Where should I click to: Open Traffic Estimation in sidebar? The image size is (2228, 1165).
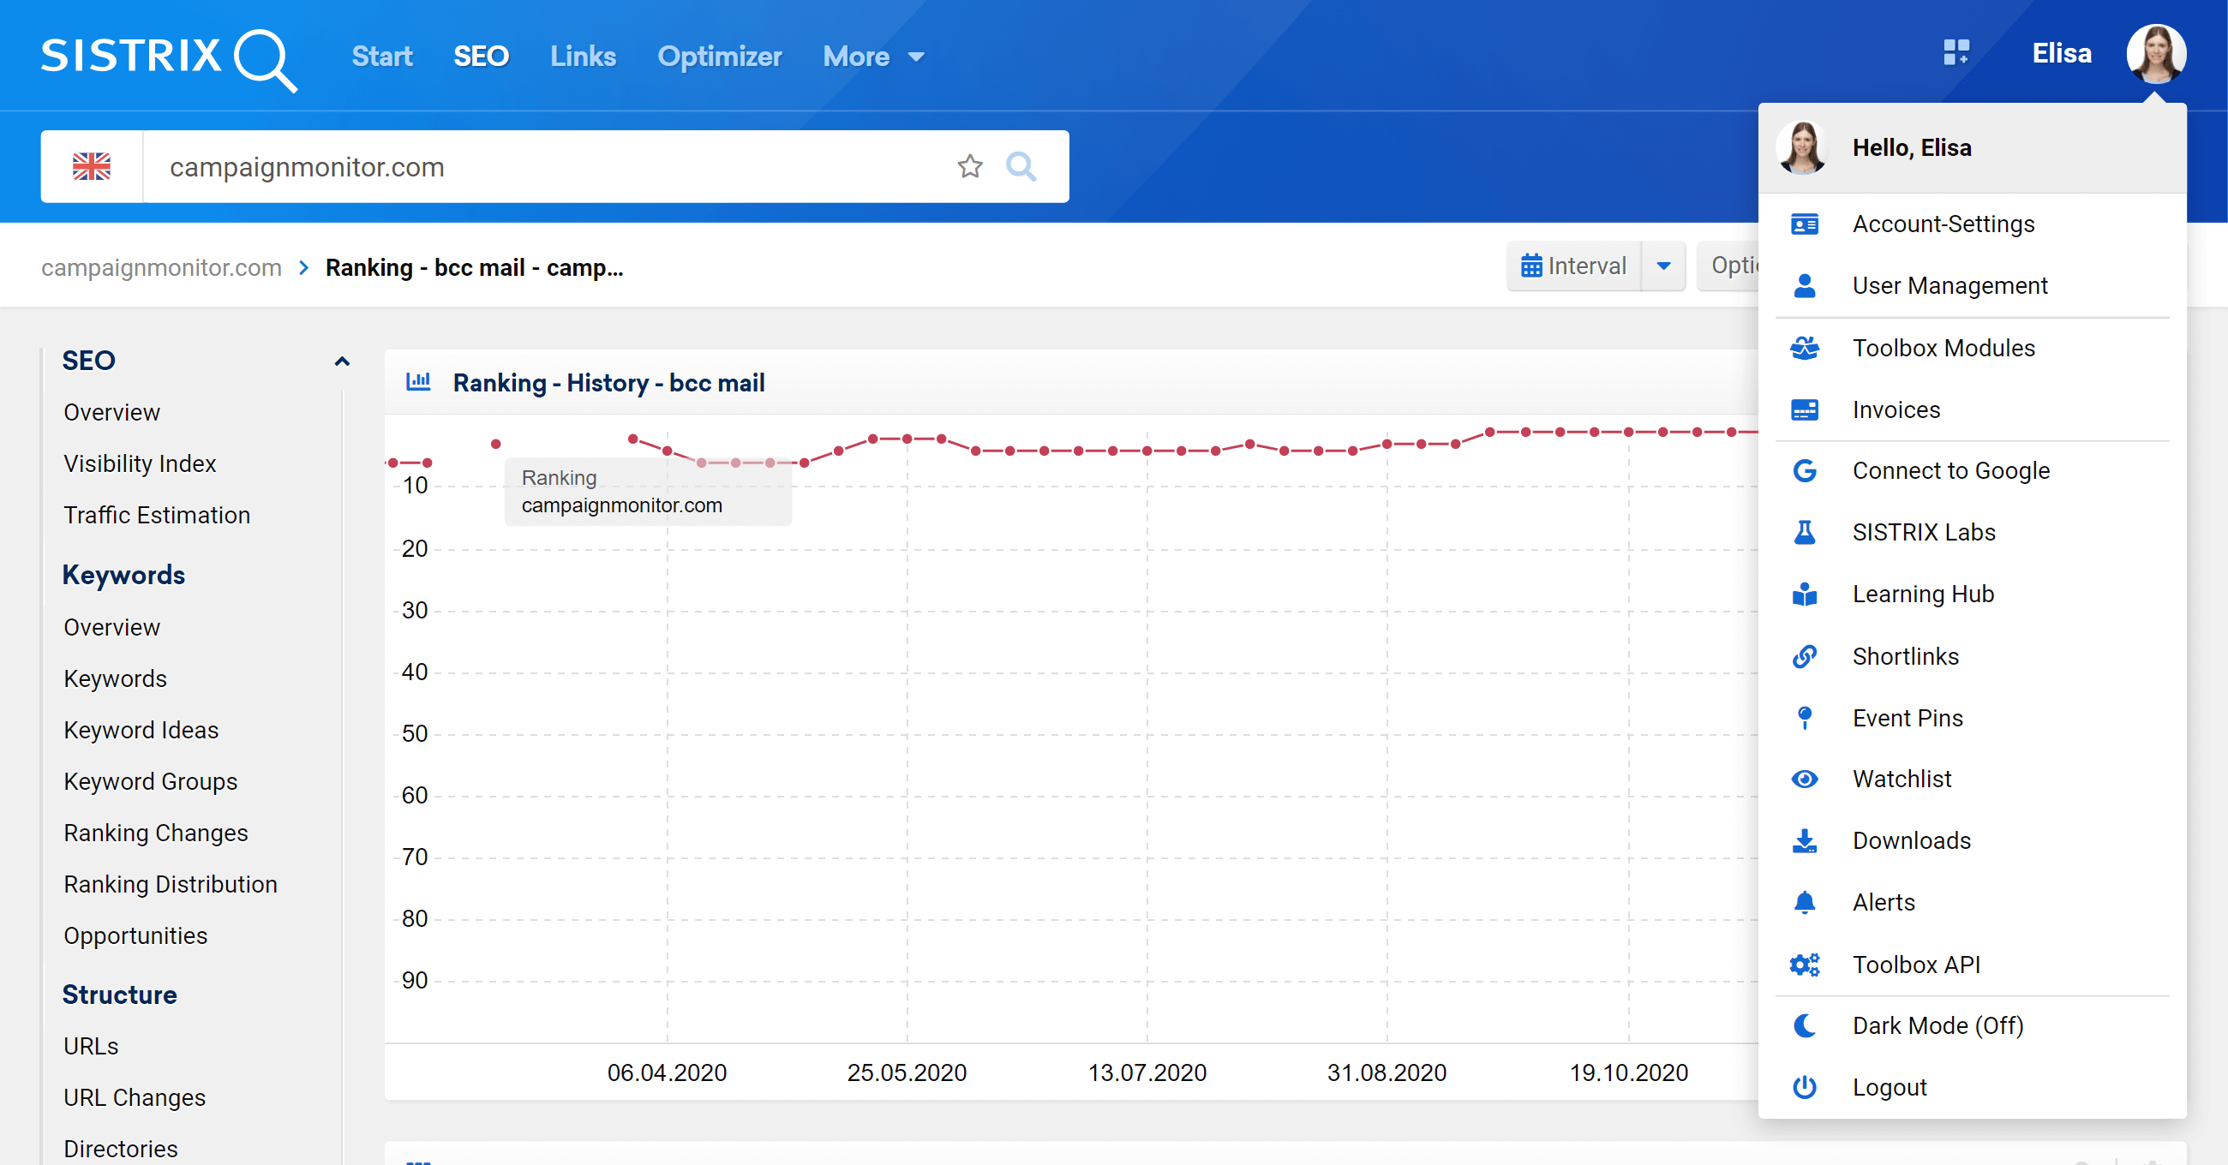point(158,516)
